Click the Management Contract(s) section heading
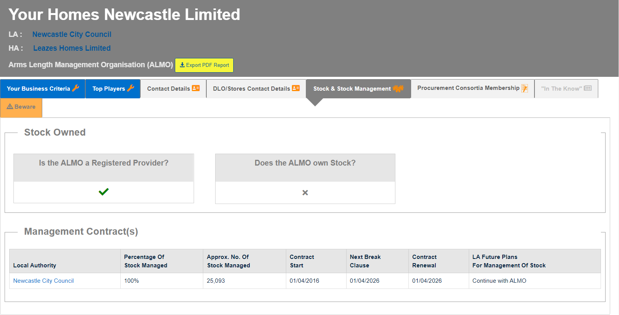 point(81,232)
